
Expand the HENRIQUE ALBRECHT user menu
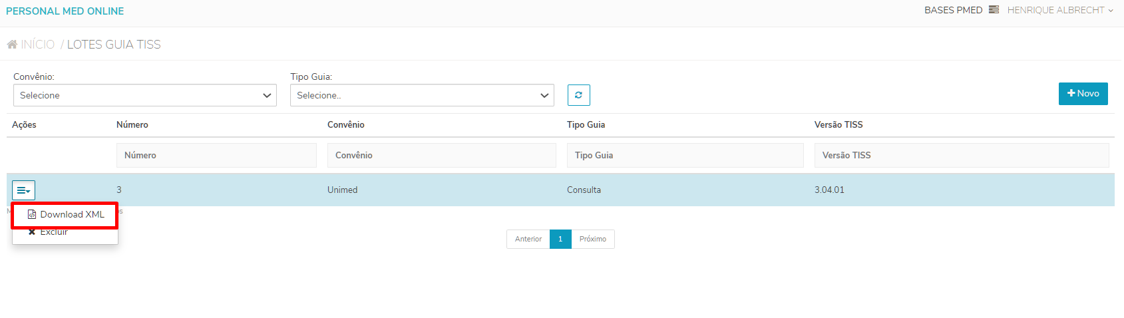pyautogui.click(x=1060, y=10)
